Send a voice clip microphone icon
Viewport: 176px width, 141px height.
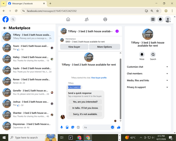pos(62,127)
